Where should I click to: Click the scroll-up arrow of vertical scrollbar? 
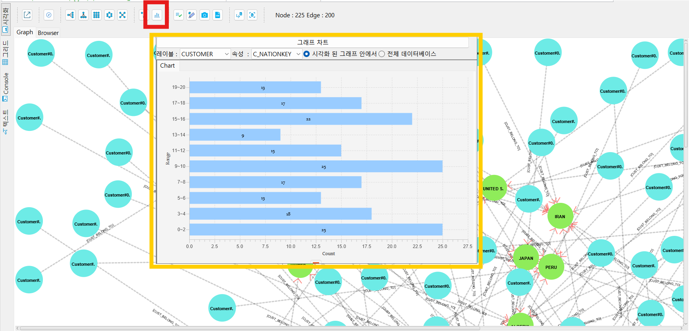(686, 40)
